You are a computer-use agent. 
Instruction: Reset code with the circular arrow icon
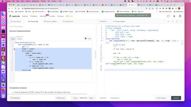[173, 21]
